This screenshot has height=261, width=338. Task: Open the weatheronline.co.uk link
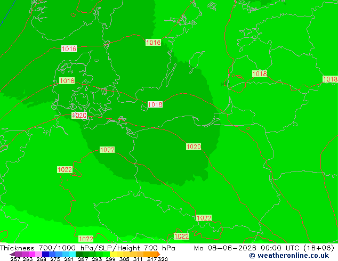[x=289, y=256]
